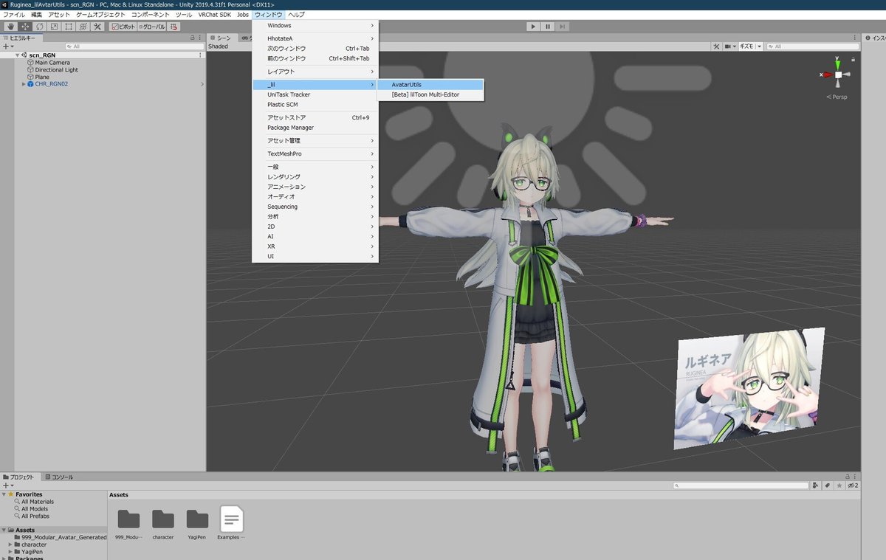Collapse the Assets folder tree foldout
The height and width of the screenshot is (560, 886).
pyautogui.click(x=4, y=530)
